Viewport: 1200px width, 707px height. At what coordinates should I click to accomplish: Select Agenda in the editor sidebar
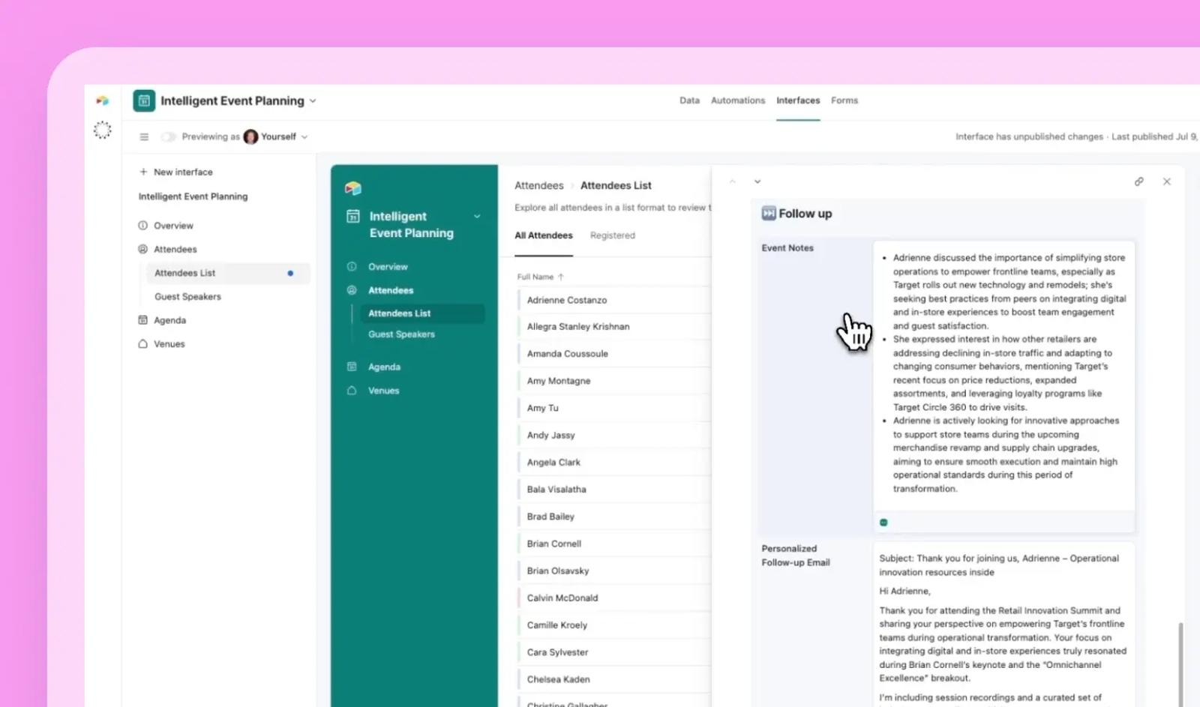(x=169, y=320)
